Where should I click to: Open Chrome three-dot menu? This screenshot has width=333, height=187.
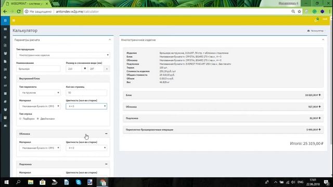point(330,11)
